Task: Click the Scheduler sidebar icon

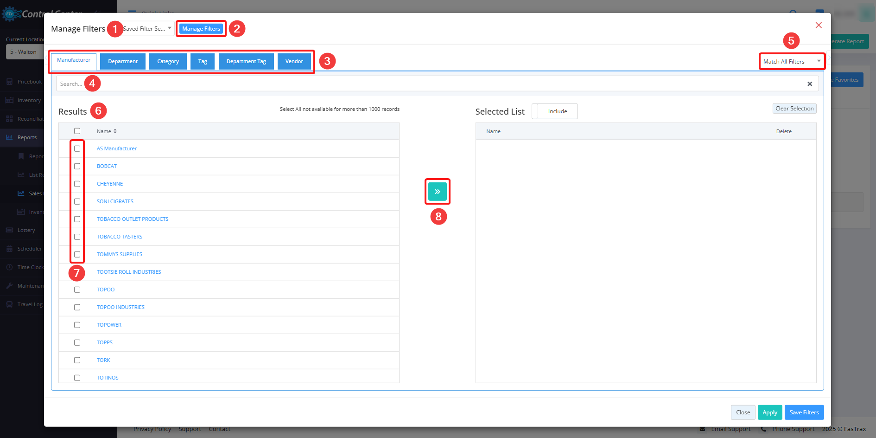Action: coord(9,249)
